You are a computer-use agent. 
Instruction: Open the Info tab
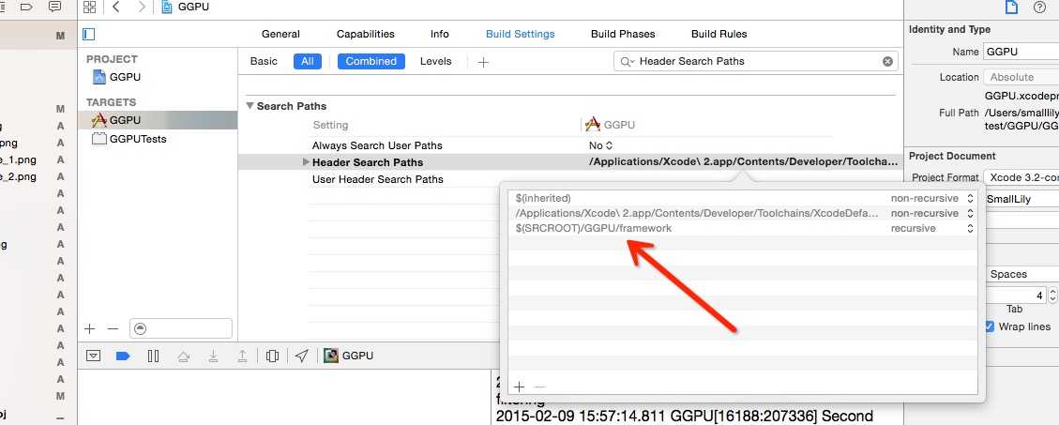click(x=440, y=34)
